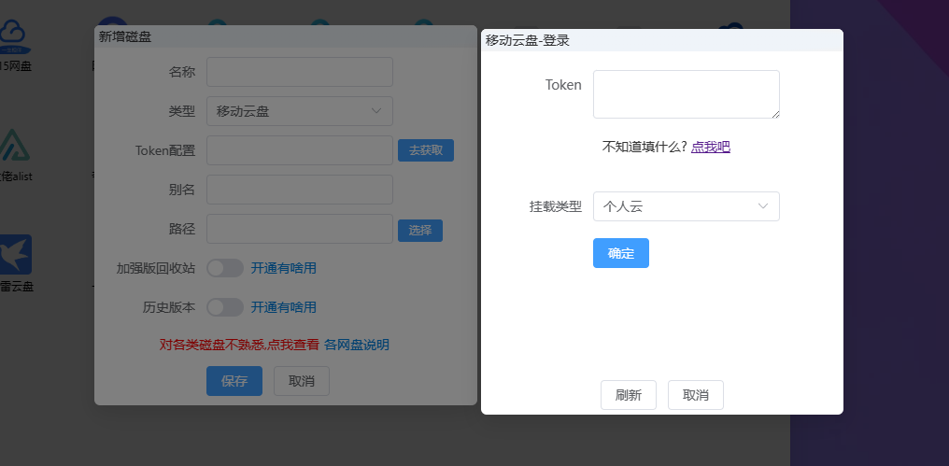Click the 对各类磁盘不熟悉,点我查看 red text
The image size is (949, 466).
(x=239, y=345)
